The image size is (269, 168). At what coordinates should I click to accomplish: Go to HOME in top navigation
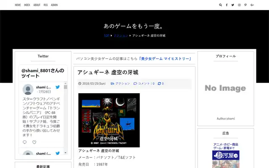(x=18, y=5)
